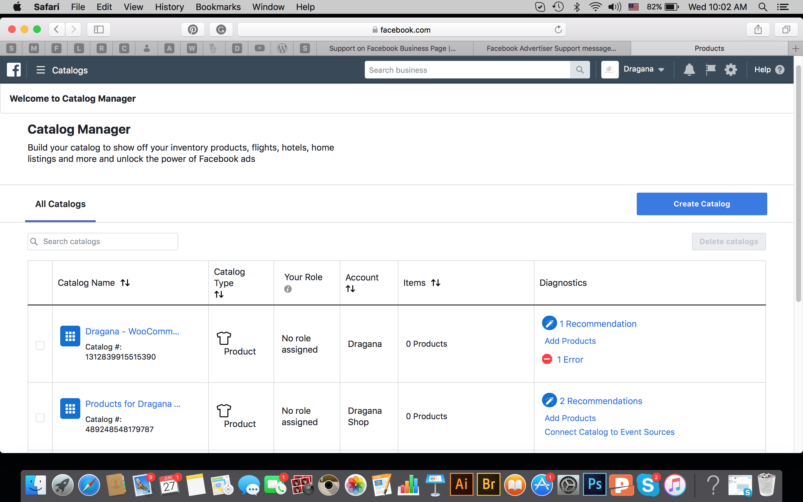The image size is (803, 502).
Task: Click the Create Catalog button
Action: click(x=701, y=204)
